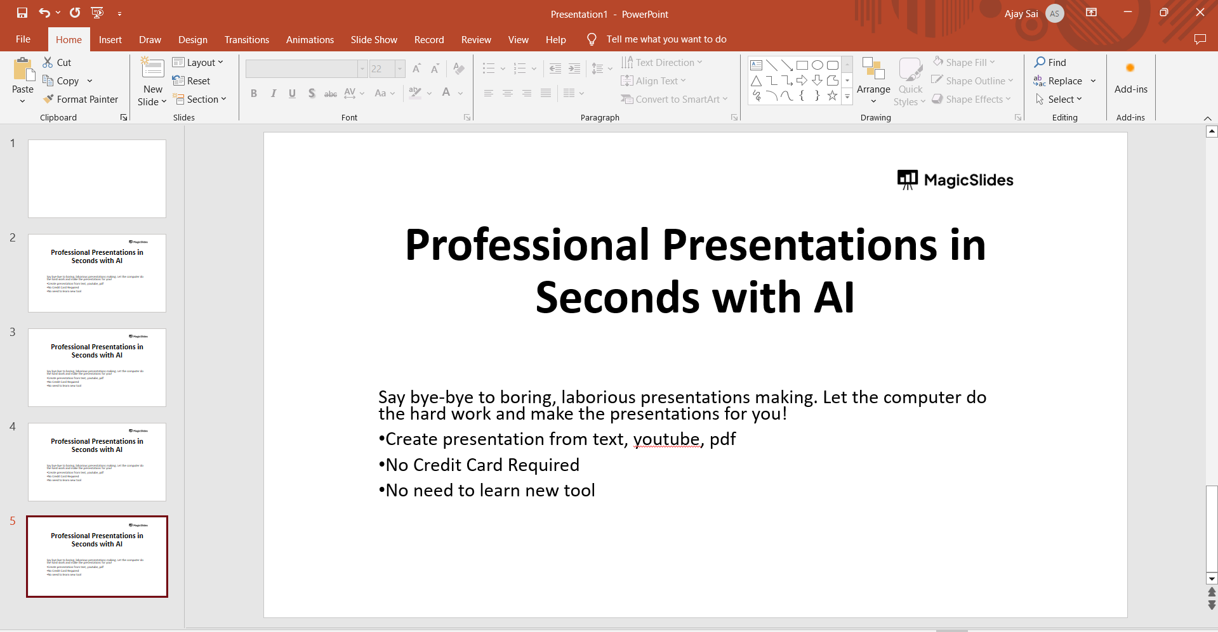Toggle Italic formatting
This screenshot has height=632, width=1218.
pyautogui.click(x=273, y=94)
